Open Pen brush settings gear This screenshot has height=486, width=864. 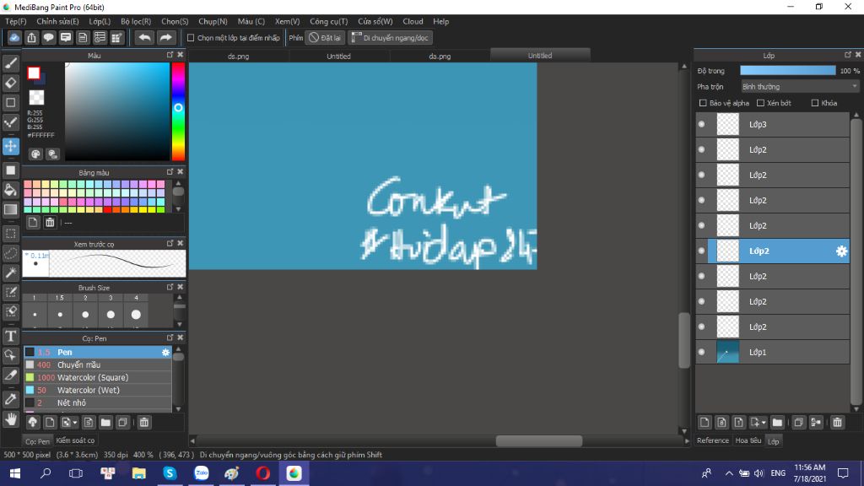point(165,352)
